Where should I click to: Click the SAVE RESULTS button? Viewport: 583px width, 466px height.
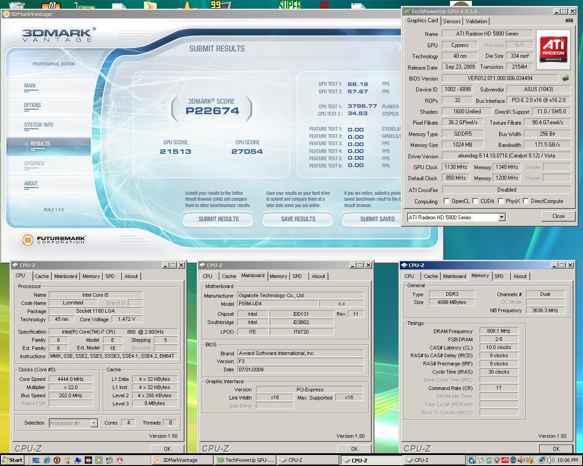pyautogui.click(x=298, y=219)
